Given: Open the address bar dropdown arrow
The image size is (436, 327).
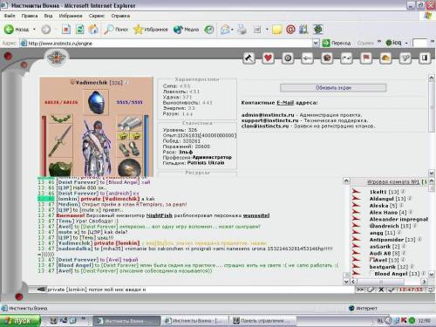Looking at the screenshot, I should [x=316, y=44].
